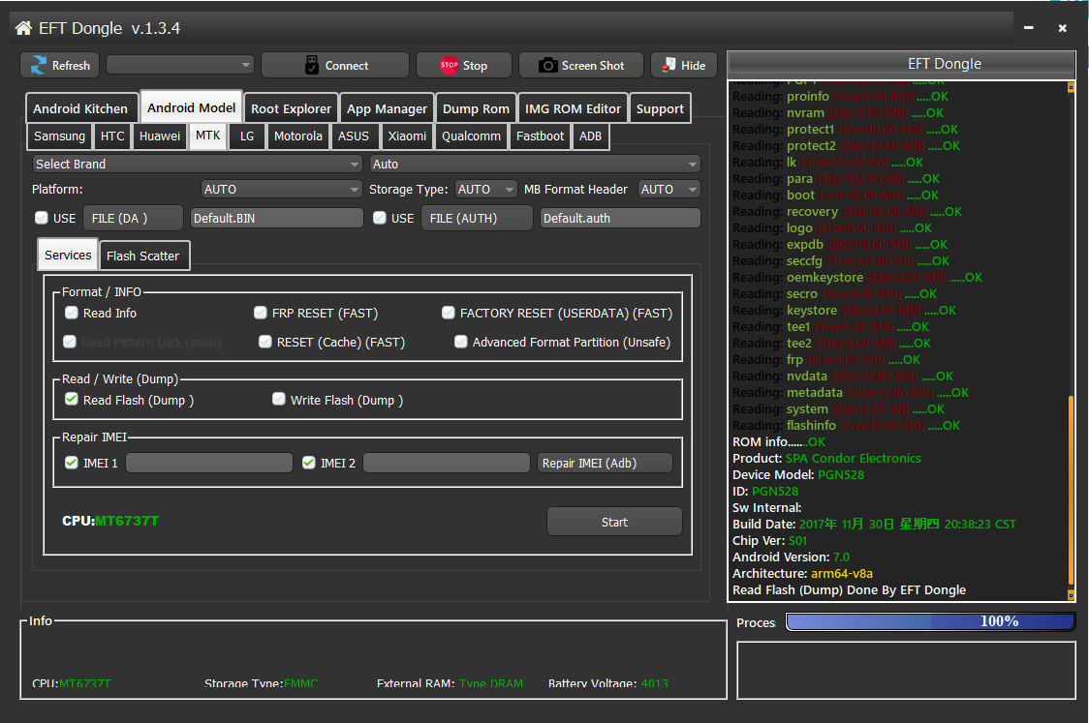Open MB Format Header AUTO dropdown
Image resolution: width=1089 pixels, height=723 pixels.
(x=669, y=190)
